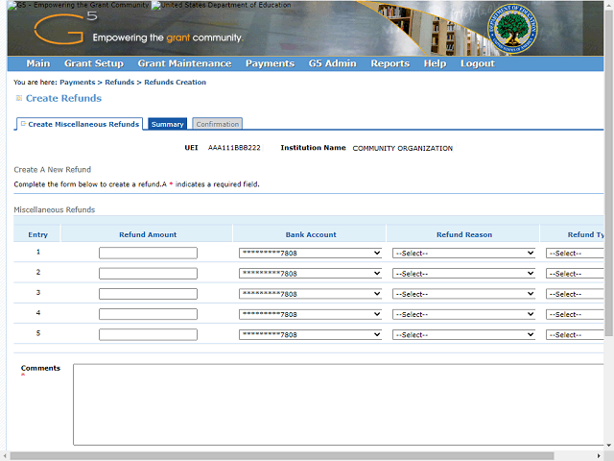Expand Refund Reason dropdown for entry 5
Viewport: 614px width, 461px height.
point(463,335)
